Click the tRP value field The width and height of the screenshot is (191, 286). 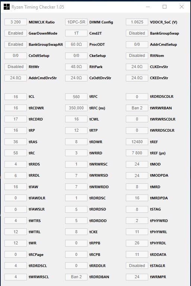tap(16, 130)
